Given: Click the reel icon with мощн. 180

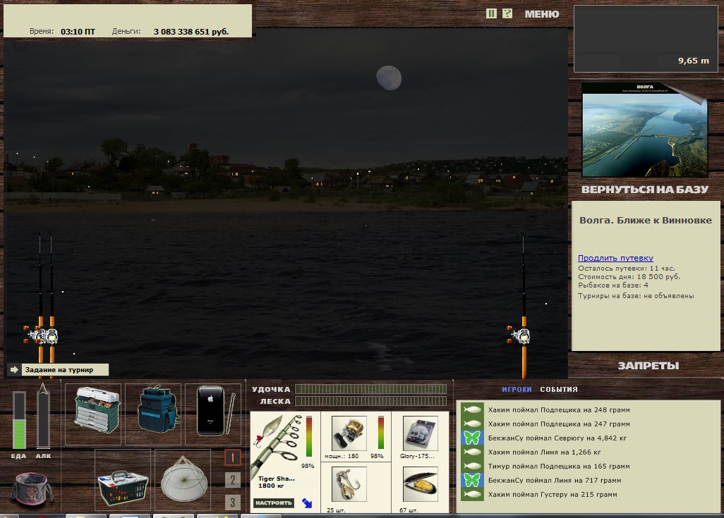Looking at the screenshot, I should [349, 433].
